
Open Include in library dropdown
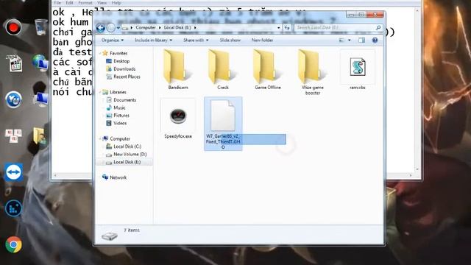[153, 40]
